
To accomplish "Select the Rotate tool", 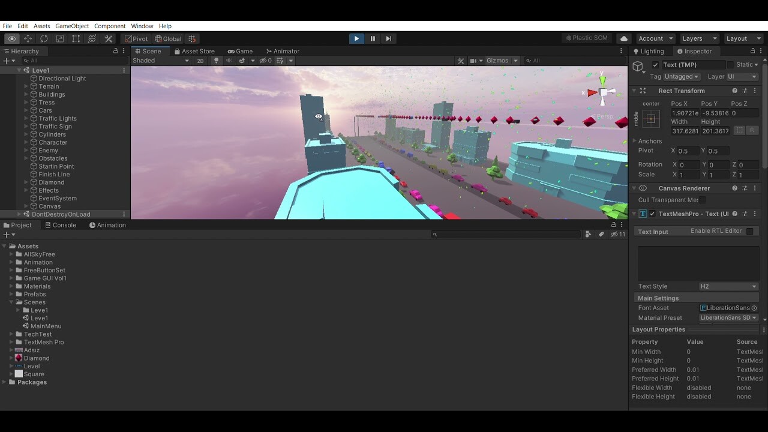I will click(x=44, y=38).
